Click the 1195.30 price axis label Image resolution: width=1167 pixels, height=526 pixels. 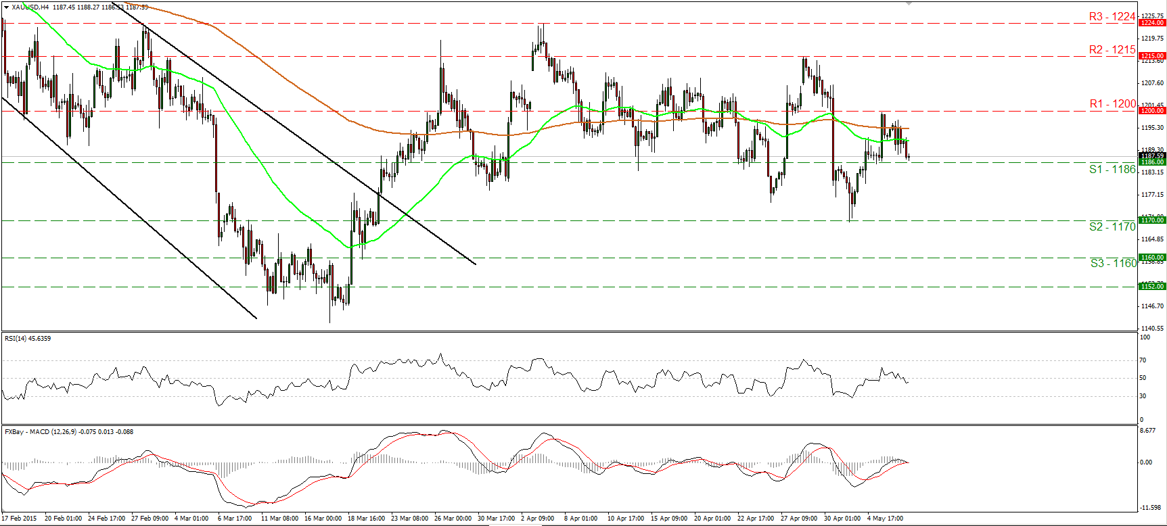(x=1153, y=128)
